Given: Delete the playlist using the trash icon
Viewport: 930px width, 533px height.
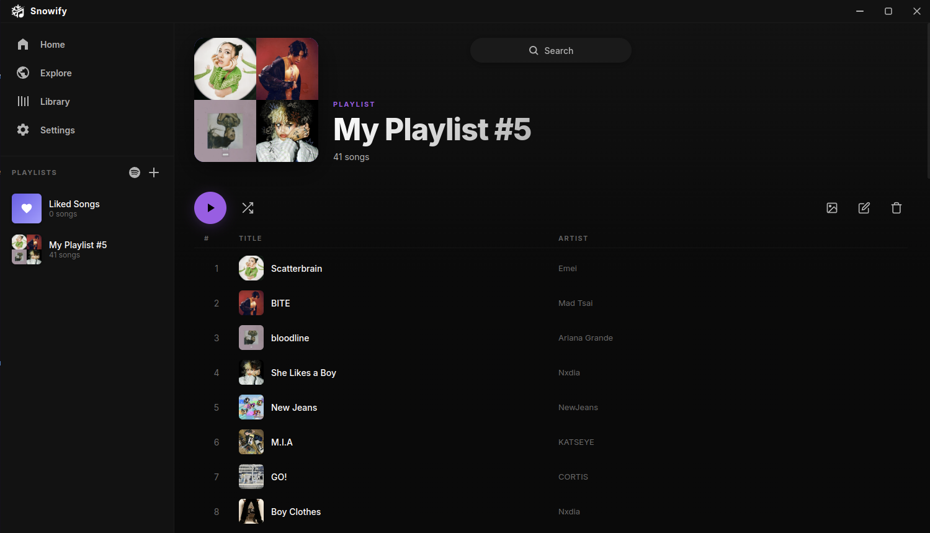Looking at the screenshot, I should pos(896,208).
